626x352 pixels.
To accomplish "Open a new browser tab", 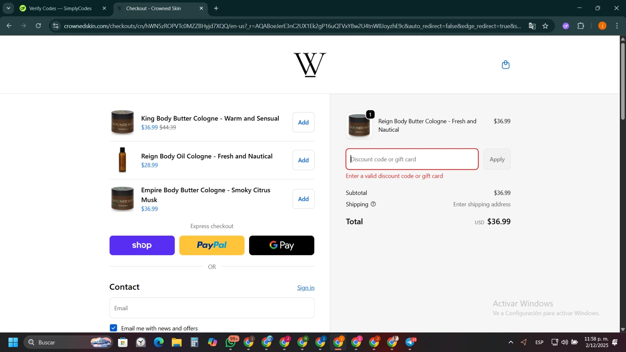I will pyautogui.click(x=216, y=8).
